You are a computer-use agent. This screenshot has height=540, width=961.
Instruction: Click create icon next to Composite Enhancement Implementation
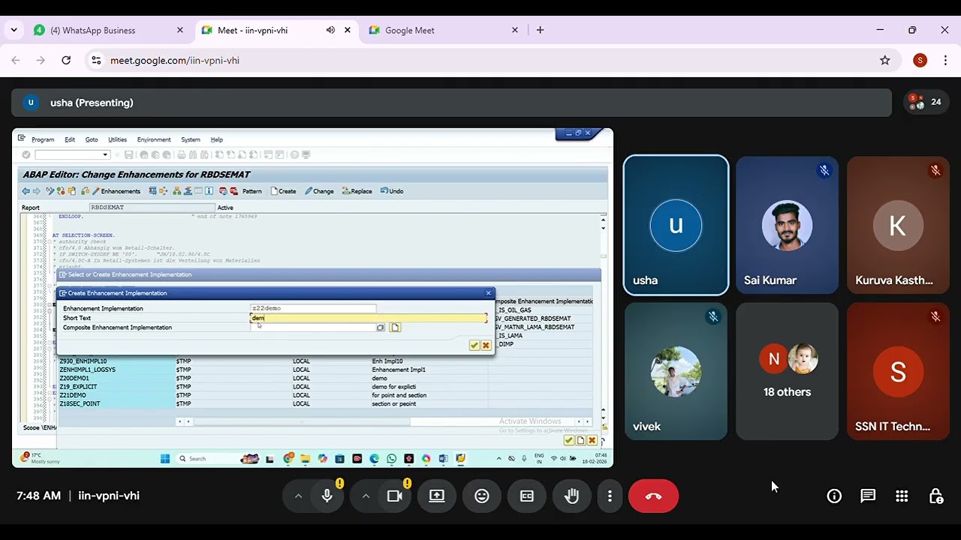tap(395, 328)
